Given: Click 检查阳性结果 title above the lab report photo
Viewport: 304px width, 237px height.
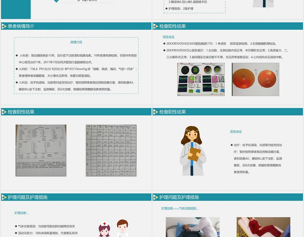Looking at the screenshot, I should (21, 112).
